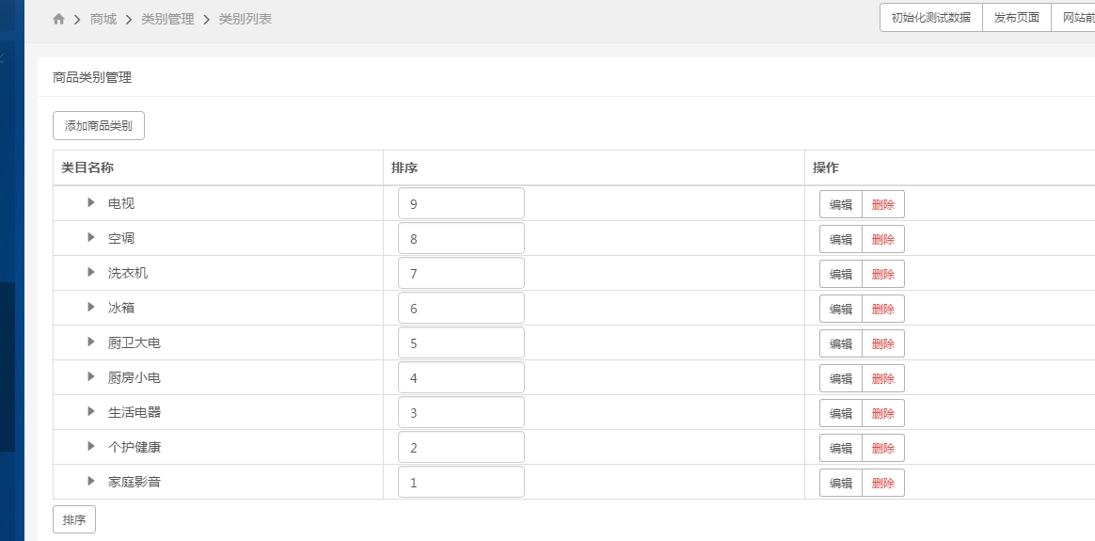This screenshot has height=541, width=1095.
Task: Expand the 空调 category triangle
Action: (91, 237)
